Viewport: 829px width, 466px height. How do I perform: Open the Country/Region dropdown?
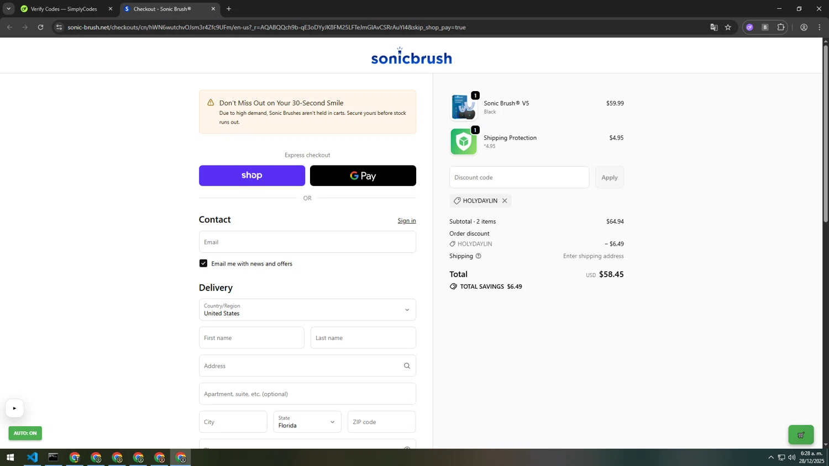[x=307, y=310]
